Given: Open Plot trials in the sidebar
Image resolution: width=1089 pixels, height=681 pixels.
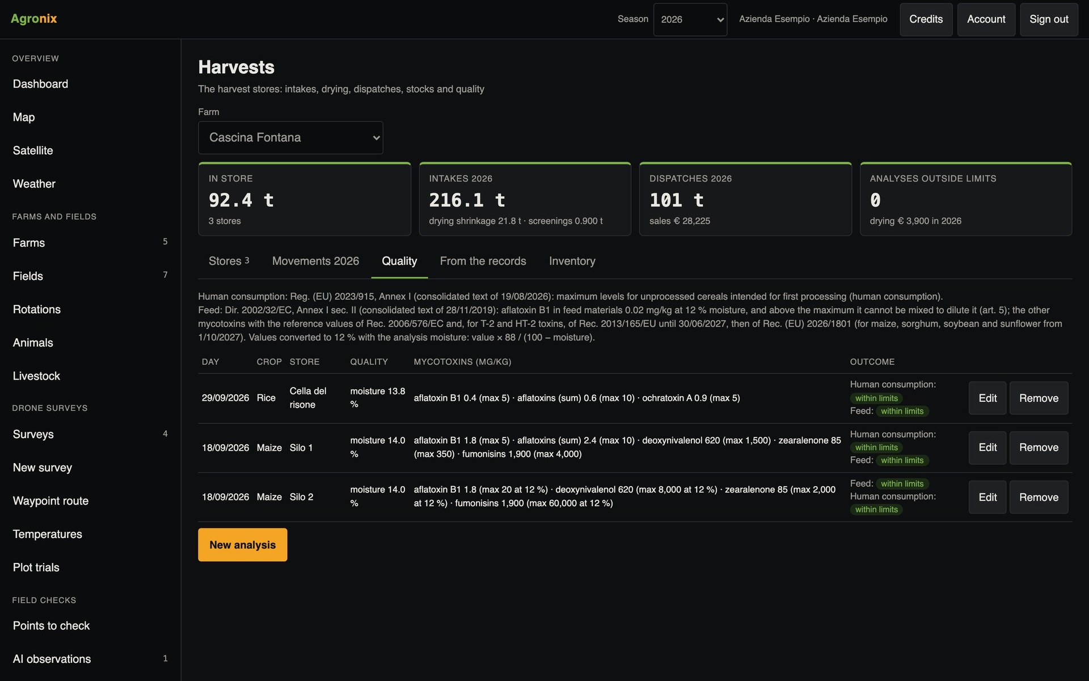Looking at the screenshot, I should click(x=90, y=567).
